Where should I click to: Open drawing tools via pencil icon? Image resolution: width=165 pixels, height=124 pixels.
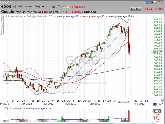[x=163, y=101]
